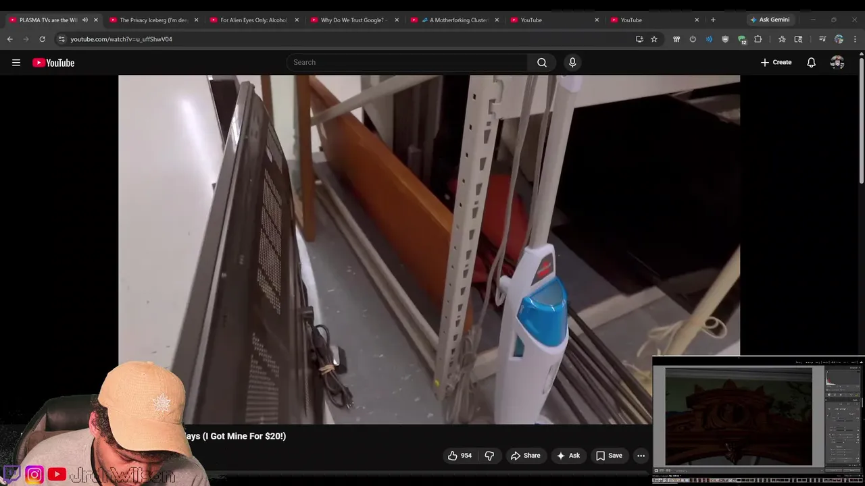
Task: Go forward with the browser forward arrow
Action: (x=26, y=39)
